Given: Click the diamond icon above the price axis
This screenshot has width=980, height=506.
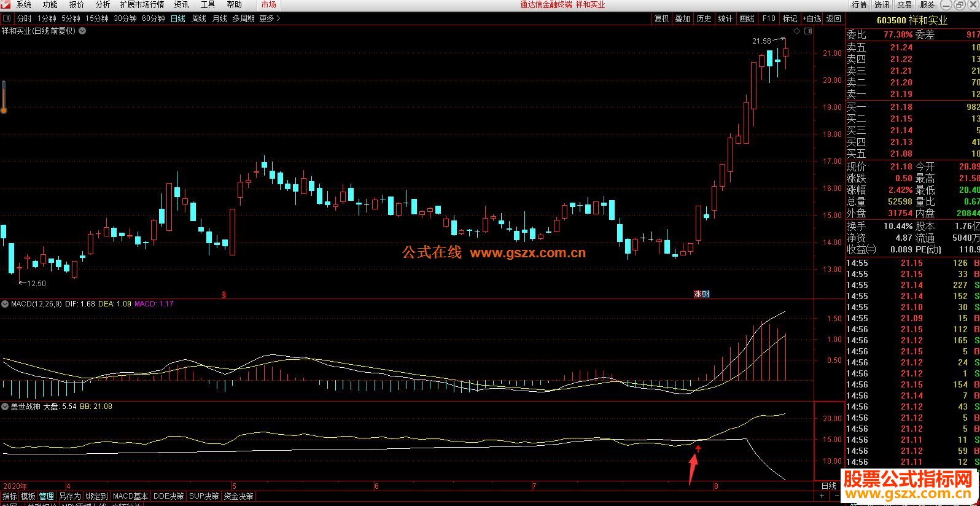Looking at the screenshot, I should [797, 31].
